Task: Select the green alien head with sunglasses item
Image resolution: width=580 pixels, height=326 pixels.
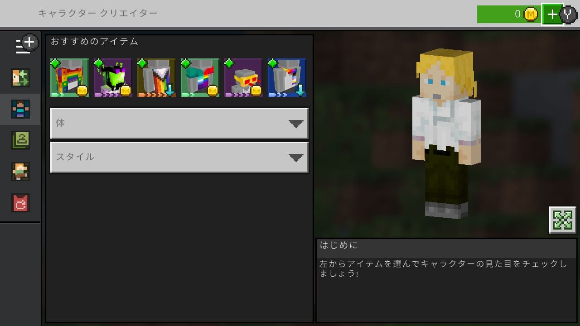Action: [113, 77]
